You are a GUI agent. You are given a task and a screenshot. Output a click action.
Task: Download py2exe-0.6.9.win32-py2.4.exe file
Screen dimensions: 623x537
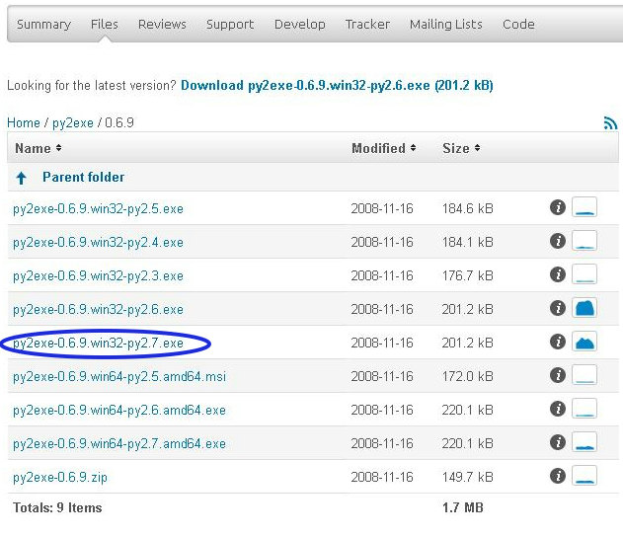98,242
